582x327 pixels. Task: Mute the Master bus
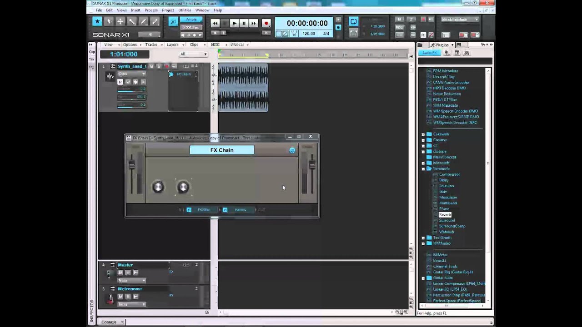[x=120, y=272]
